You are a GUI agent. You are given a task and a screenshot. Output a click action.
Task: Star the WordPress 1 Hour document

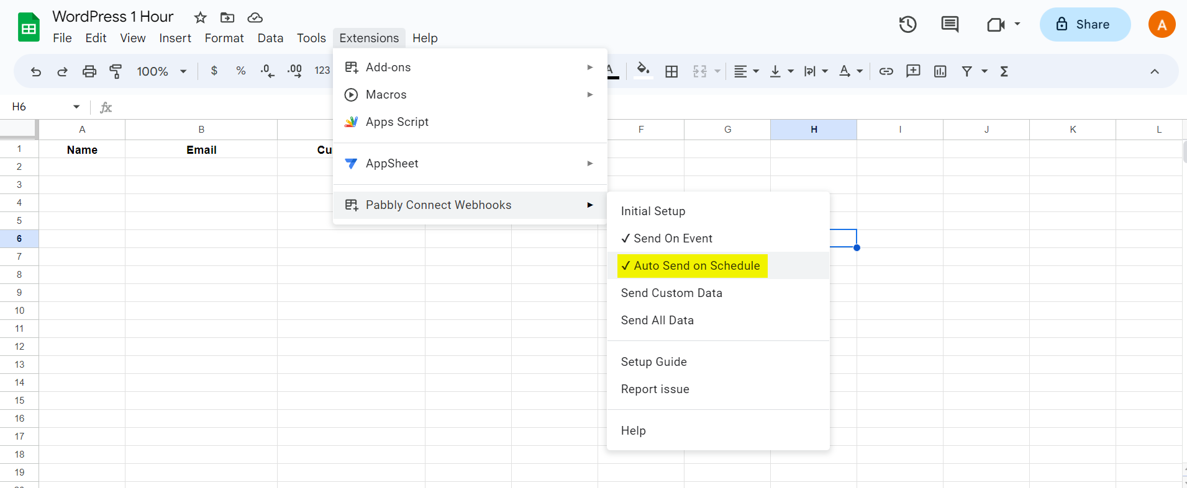click(x=200, y=17)
